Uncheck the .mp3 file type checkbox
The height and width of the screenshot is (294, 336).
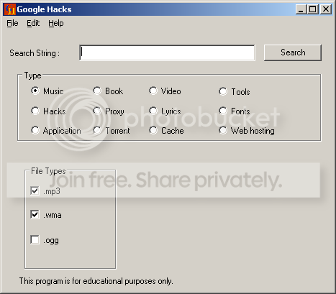click(x=35, y=191)
